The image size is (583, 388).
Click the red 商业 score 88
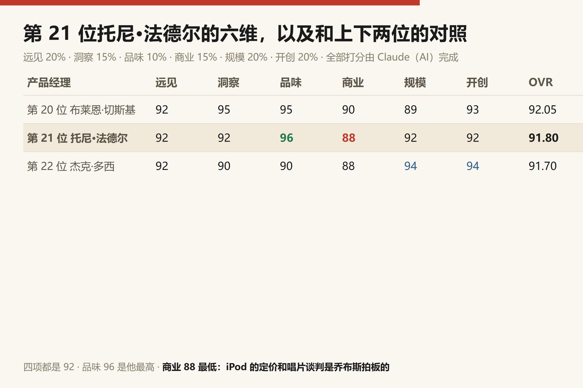349,138
